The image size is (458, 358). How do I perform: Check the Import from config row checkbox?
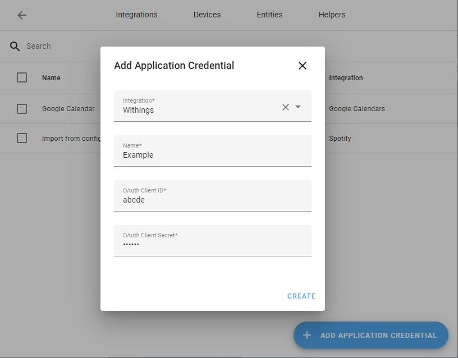click(x=22, y=138)
